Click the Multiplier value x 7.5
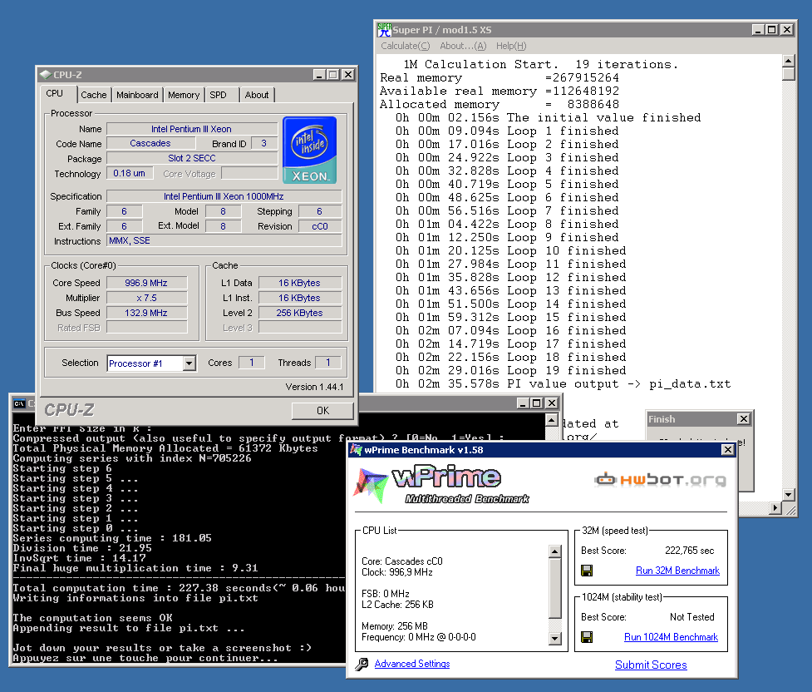 pyautogui.click(x=146, y=298)
